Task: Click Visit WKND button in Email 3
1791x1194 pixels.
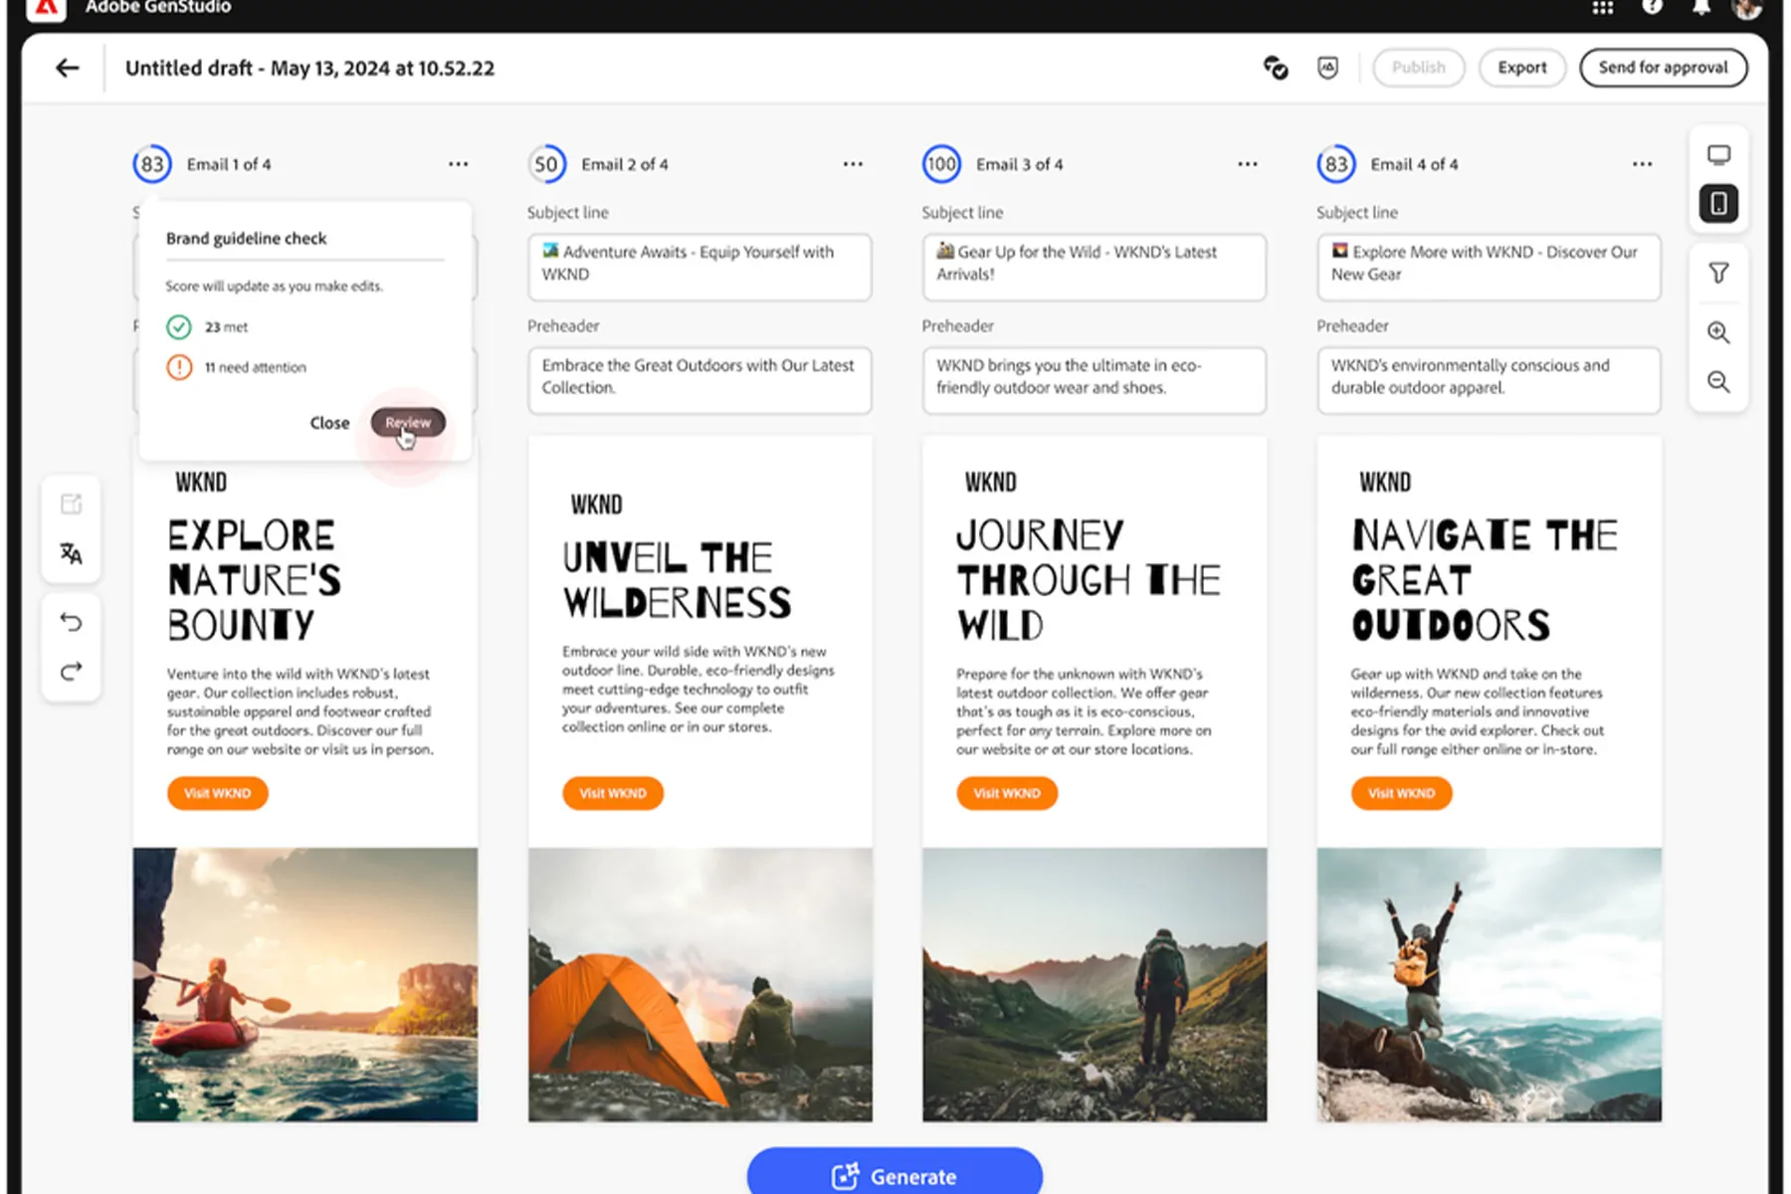Action: coord(1007,793)
